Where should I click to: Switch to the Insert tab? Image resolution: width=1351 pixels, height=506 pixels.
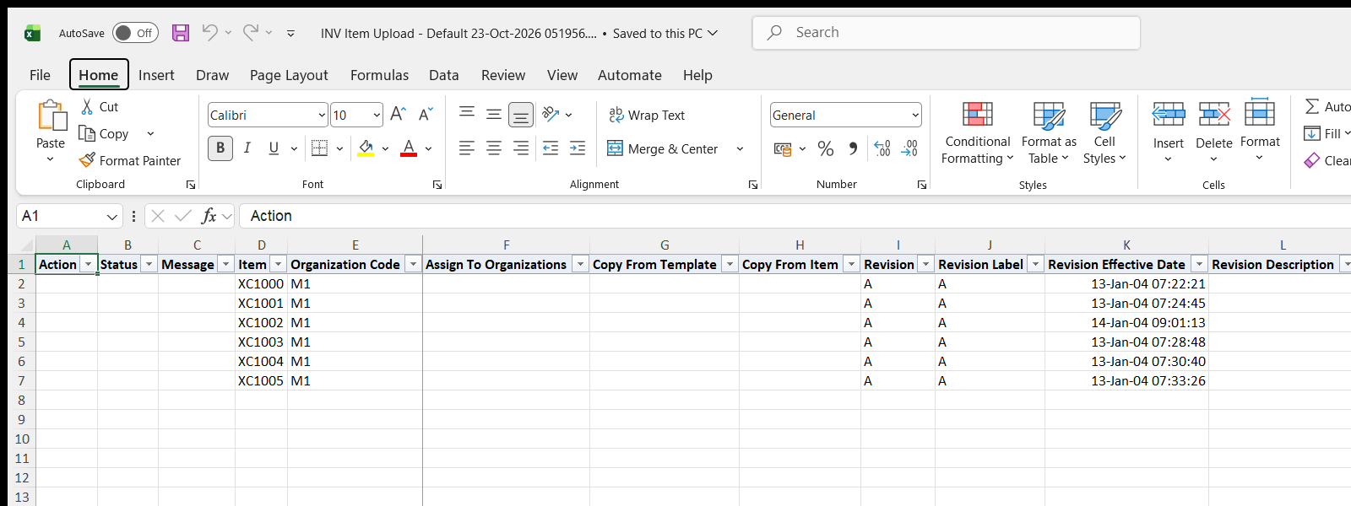(156, 75)
